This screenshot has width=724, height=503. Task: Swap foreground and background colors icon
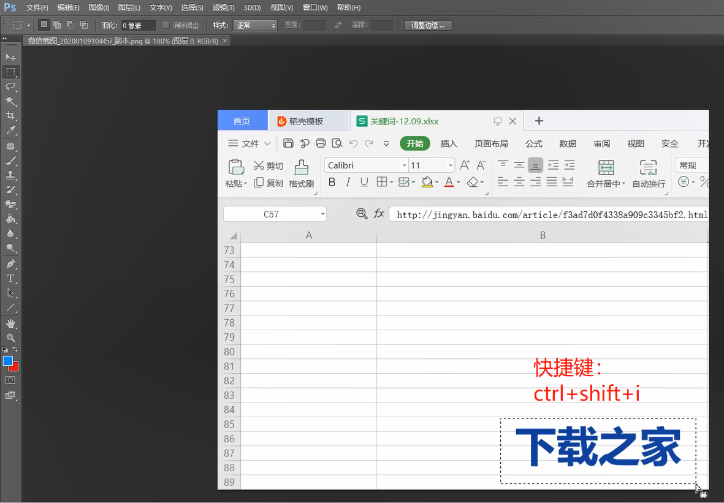16,349
